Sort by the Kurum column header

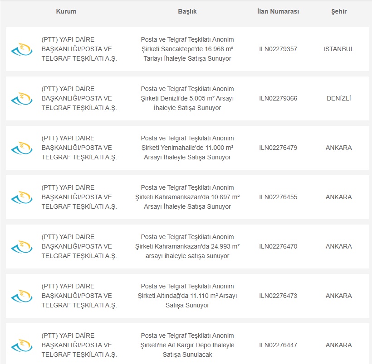(66, 11)
